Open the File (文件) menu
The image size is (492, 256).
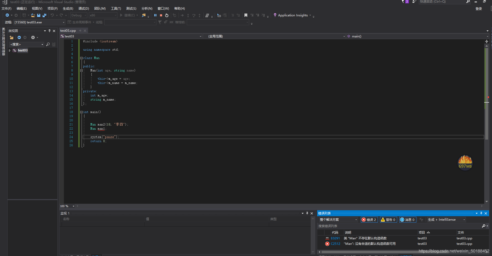tap(6, 9)
